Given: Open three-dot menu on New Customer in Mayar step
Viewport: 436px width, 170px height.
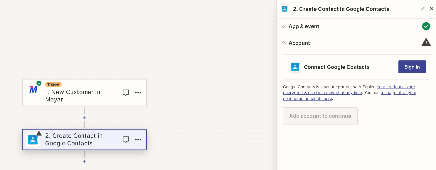Looking at the screenshot, I should click(138, 93).
